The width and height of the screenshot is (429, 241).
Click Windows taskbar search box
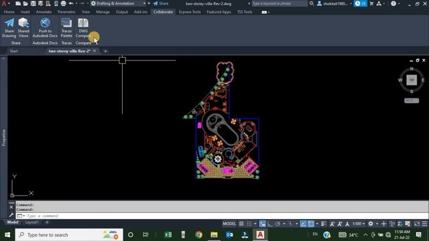pyautogui.click(x=69, y=235)
